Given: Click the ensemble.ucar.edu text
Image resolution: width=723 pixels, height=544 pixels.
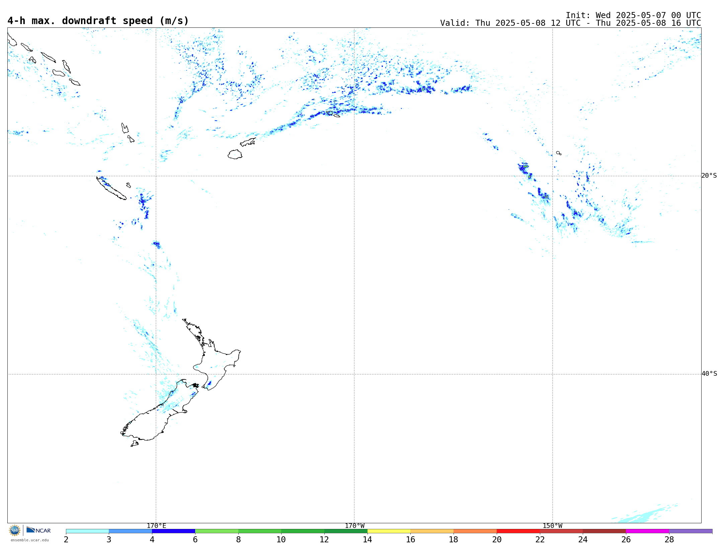Looking at the screenshot, I should click(29, 540).
